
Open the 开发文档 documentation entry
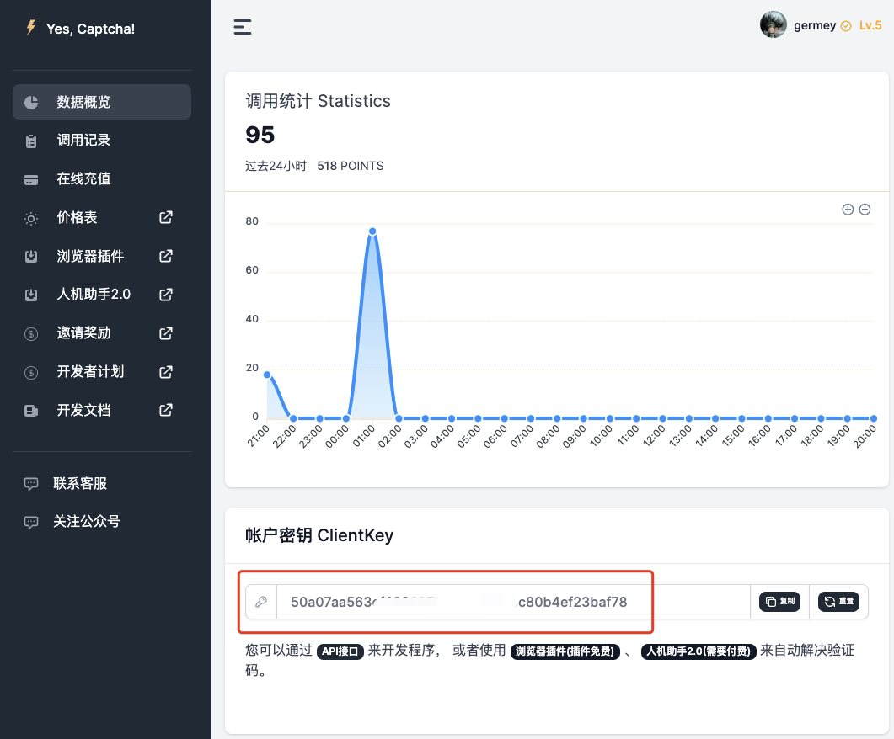[101, 410]
